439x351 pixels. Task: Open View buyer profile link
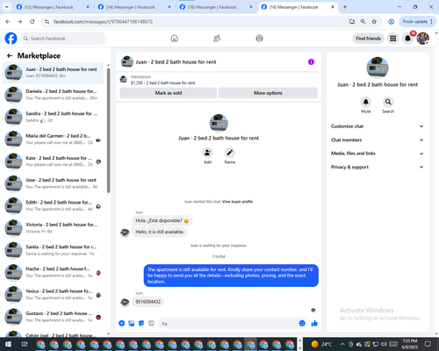[237, 202]
